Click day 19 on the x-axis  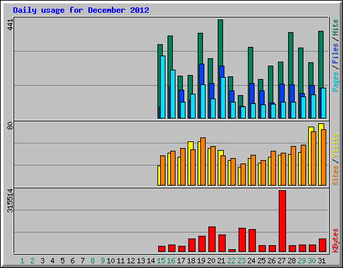tap(201, 261)
